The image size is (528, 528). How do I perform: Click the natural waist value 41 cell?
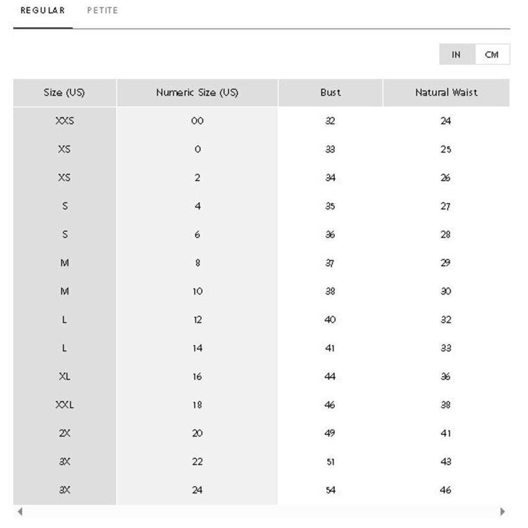pyautogui.click(x=446, y=433)
